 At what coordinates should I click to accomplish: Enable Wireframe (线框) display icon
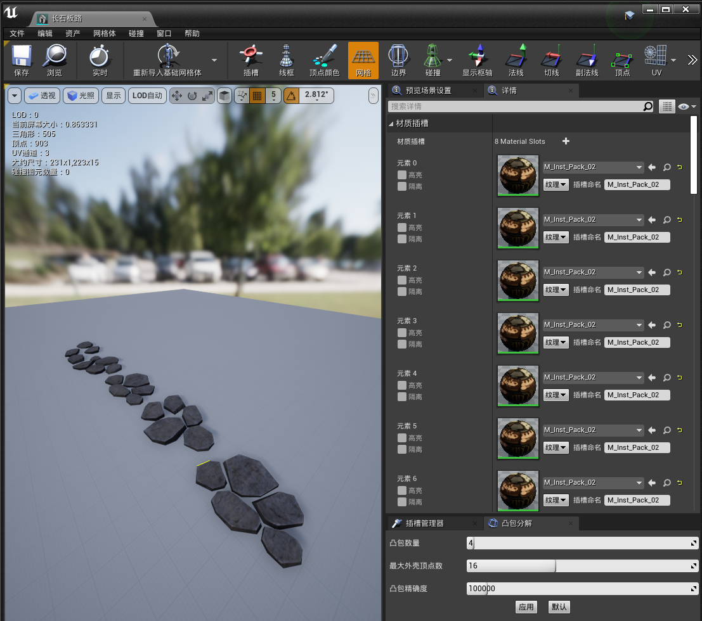[x=287, y=61]
